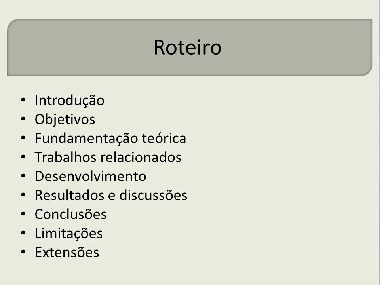Select the Desenvolvimento bullet item
The width and height of the screenshot is (380, 285).
click(x=90, y=176)
